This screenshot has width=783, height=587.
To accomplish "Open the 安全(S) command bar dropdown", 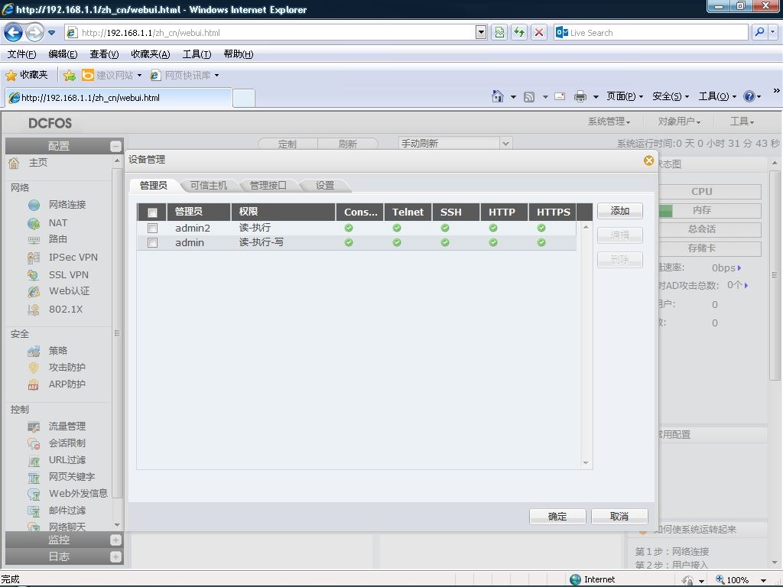I will [x=671, y=96].
